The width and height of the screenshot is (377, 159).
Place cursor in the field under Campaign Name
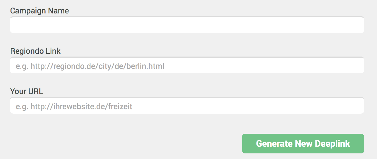coord(187,25)
